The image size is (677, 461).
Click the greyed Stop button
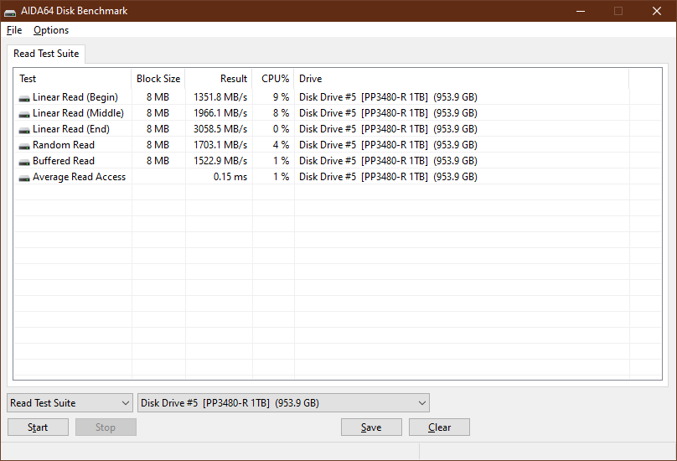click(x=106, y=427)
